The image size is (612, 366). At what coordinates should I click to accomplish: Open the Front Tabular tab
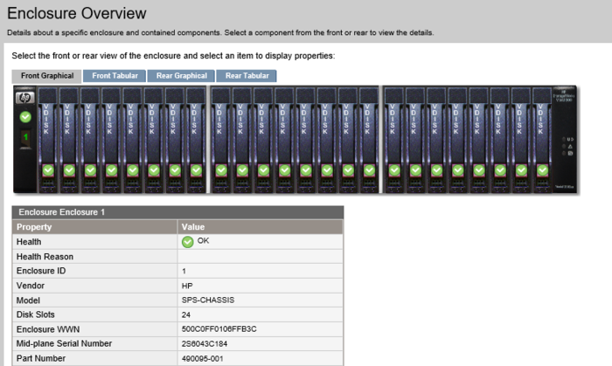[x=115, y=76]
